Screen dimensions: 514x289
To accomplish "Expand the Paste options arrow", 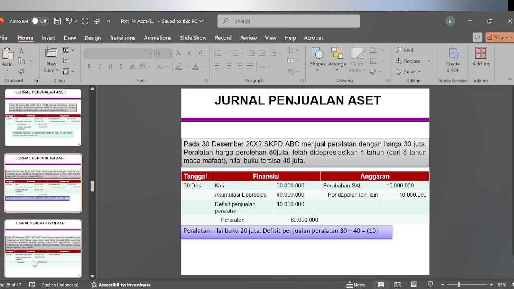I will click(x=7, y=71).
